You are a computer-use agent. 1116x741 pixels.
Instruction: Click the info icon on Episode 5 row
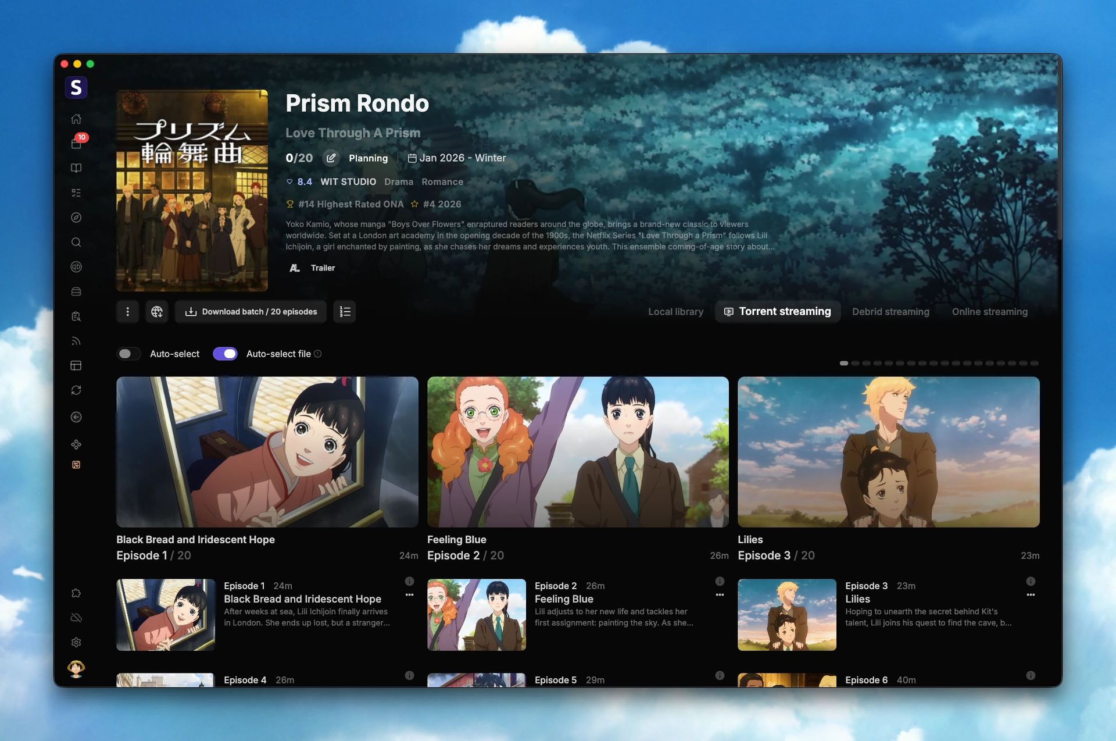(720, 675)
